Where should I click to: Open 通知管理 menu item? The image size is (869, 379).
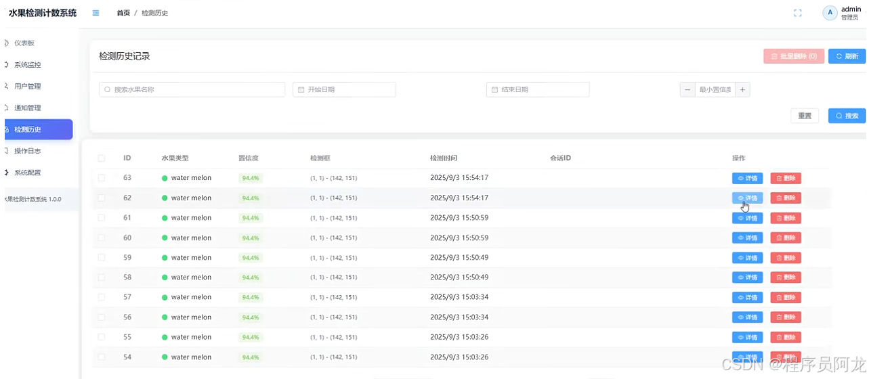tap(28, 108)
